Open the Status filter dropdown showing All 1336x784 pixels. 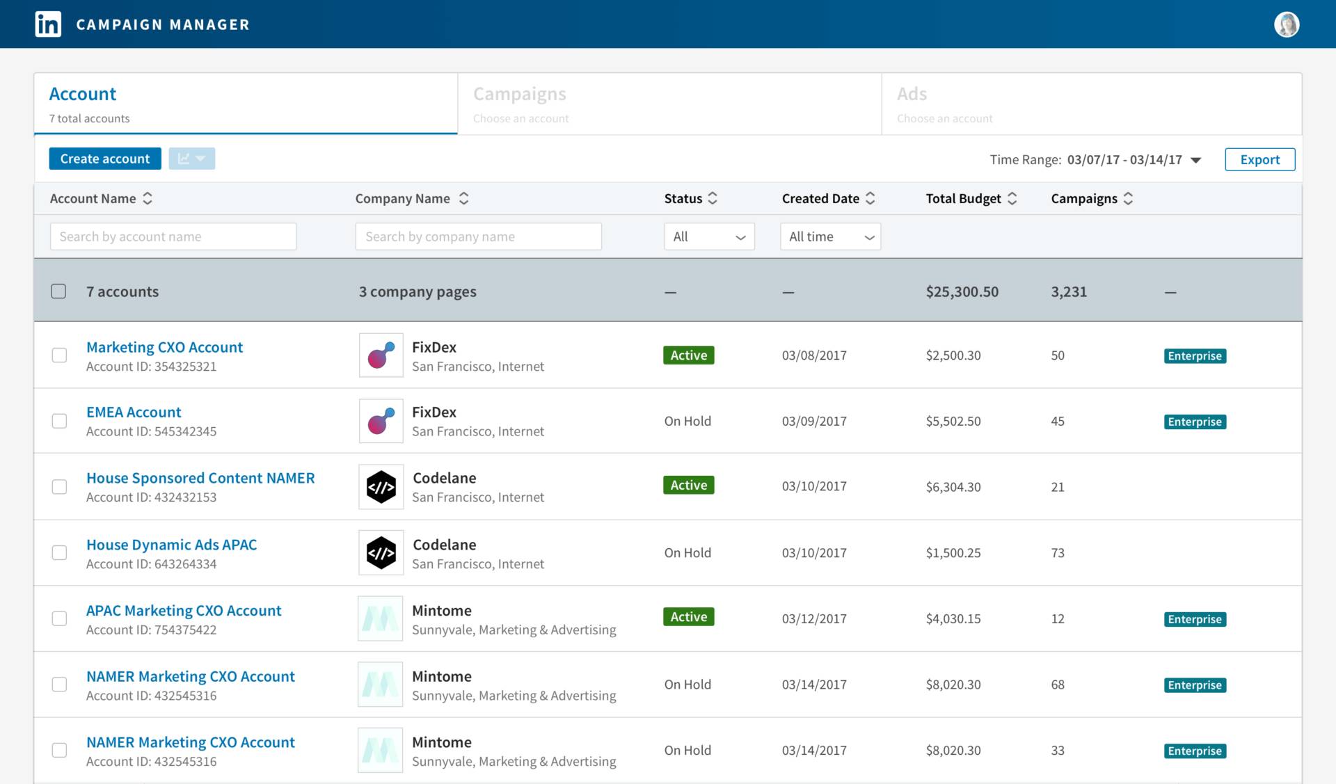[x=708, y=237]
